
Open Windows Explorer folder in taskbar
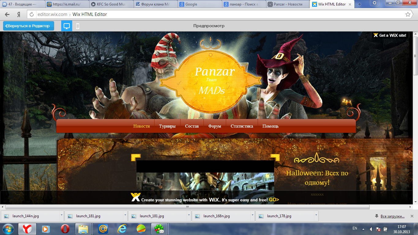point(83,229)
